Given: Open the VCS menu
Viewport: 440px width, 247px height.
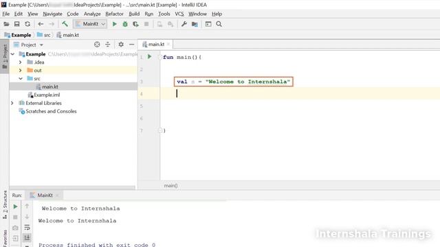Looking at the screenshot, I should pos(179,14).
